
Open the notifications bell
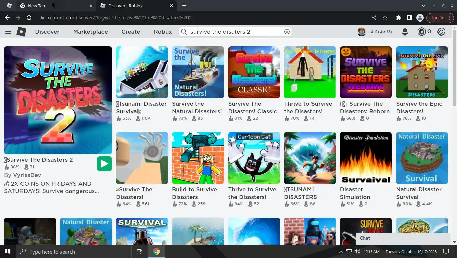pyautogui.click(x=405, y=32)
